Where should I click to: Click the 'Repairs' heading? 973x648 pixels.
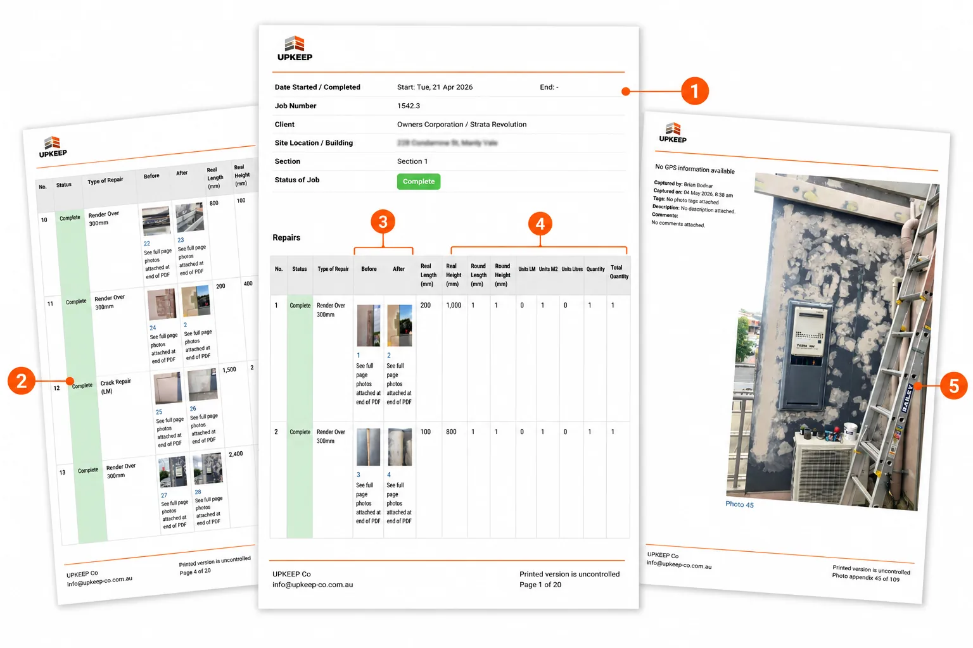[x=286, y=238]
